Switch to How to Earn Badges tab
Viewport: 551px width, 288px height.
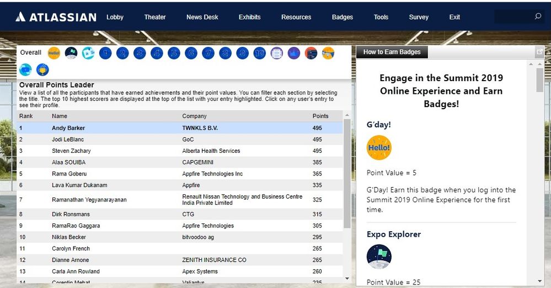pyautogui.click(x=392, y=52)
